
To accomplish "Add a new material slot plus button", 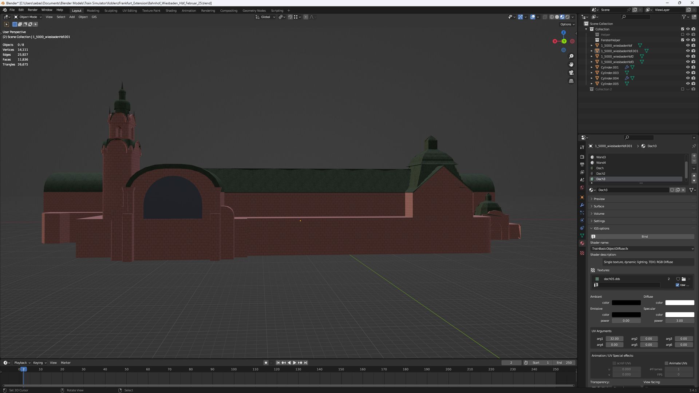I will tap(694, 156).
